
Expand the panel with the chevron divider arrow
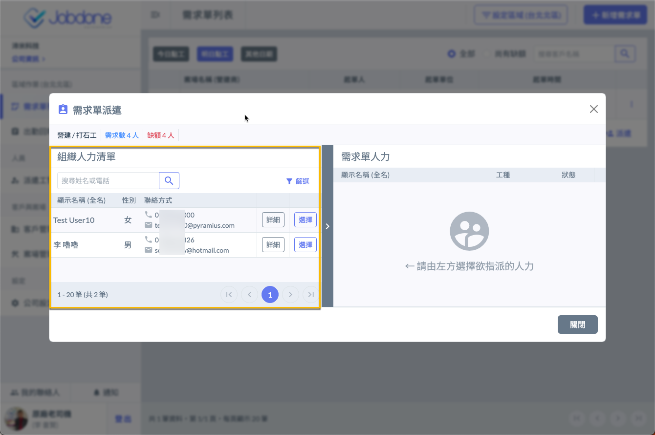(x=327, y=226)
